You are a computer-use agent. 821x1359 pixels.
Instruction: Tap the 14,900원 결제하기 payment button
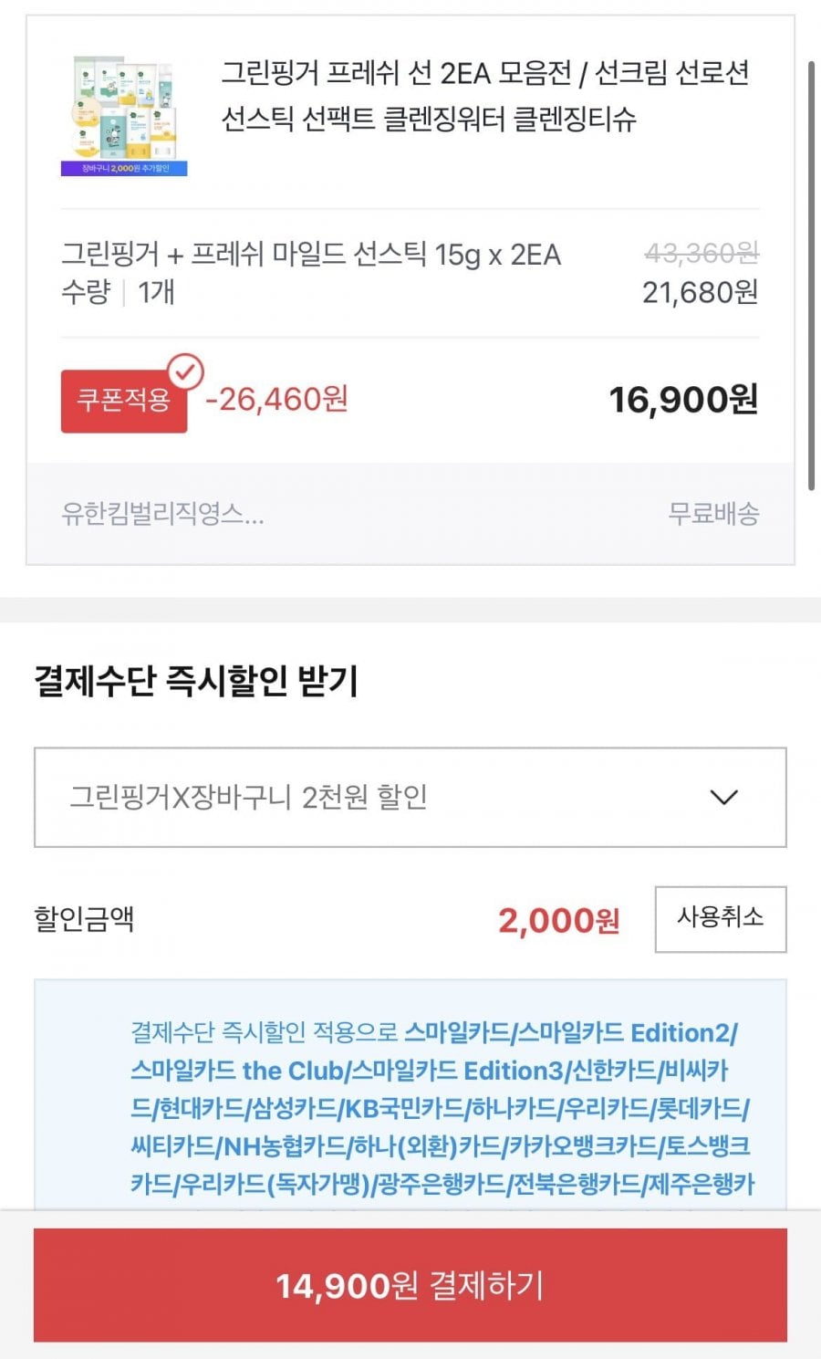click(410, 1285)
